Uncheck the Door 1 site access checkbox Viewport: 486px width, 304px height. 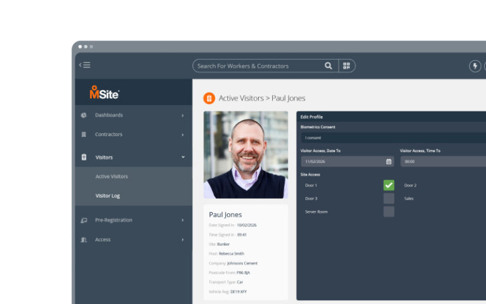[x=389, y=186]
